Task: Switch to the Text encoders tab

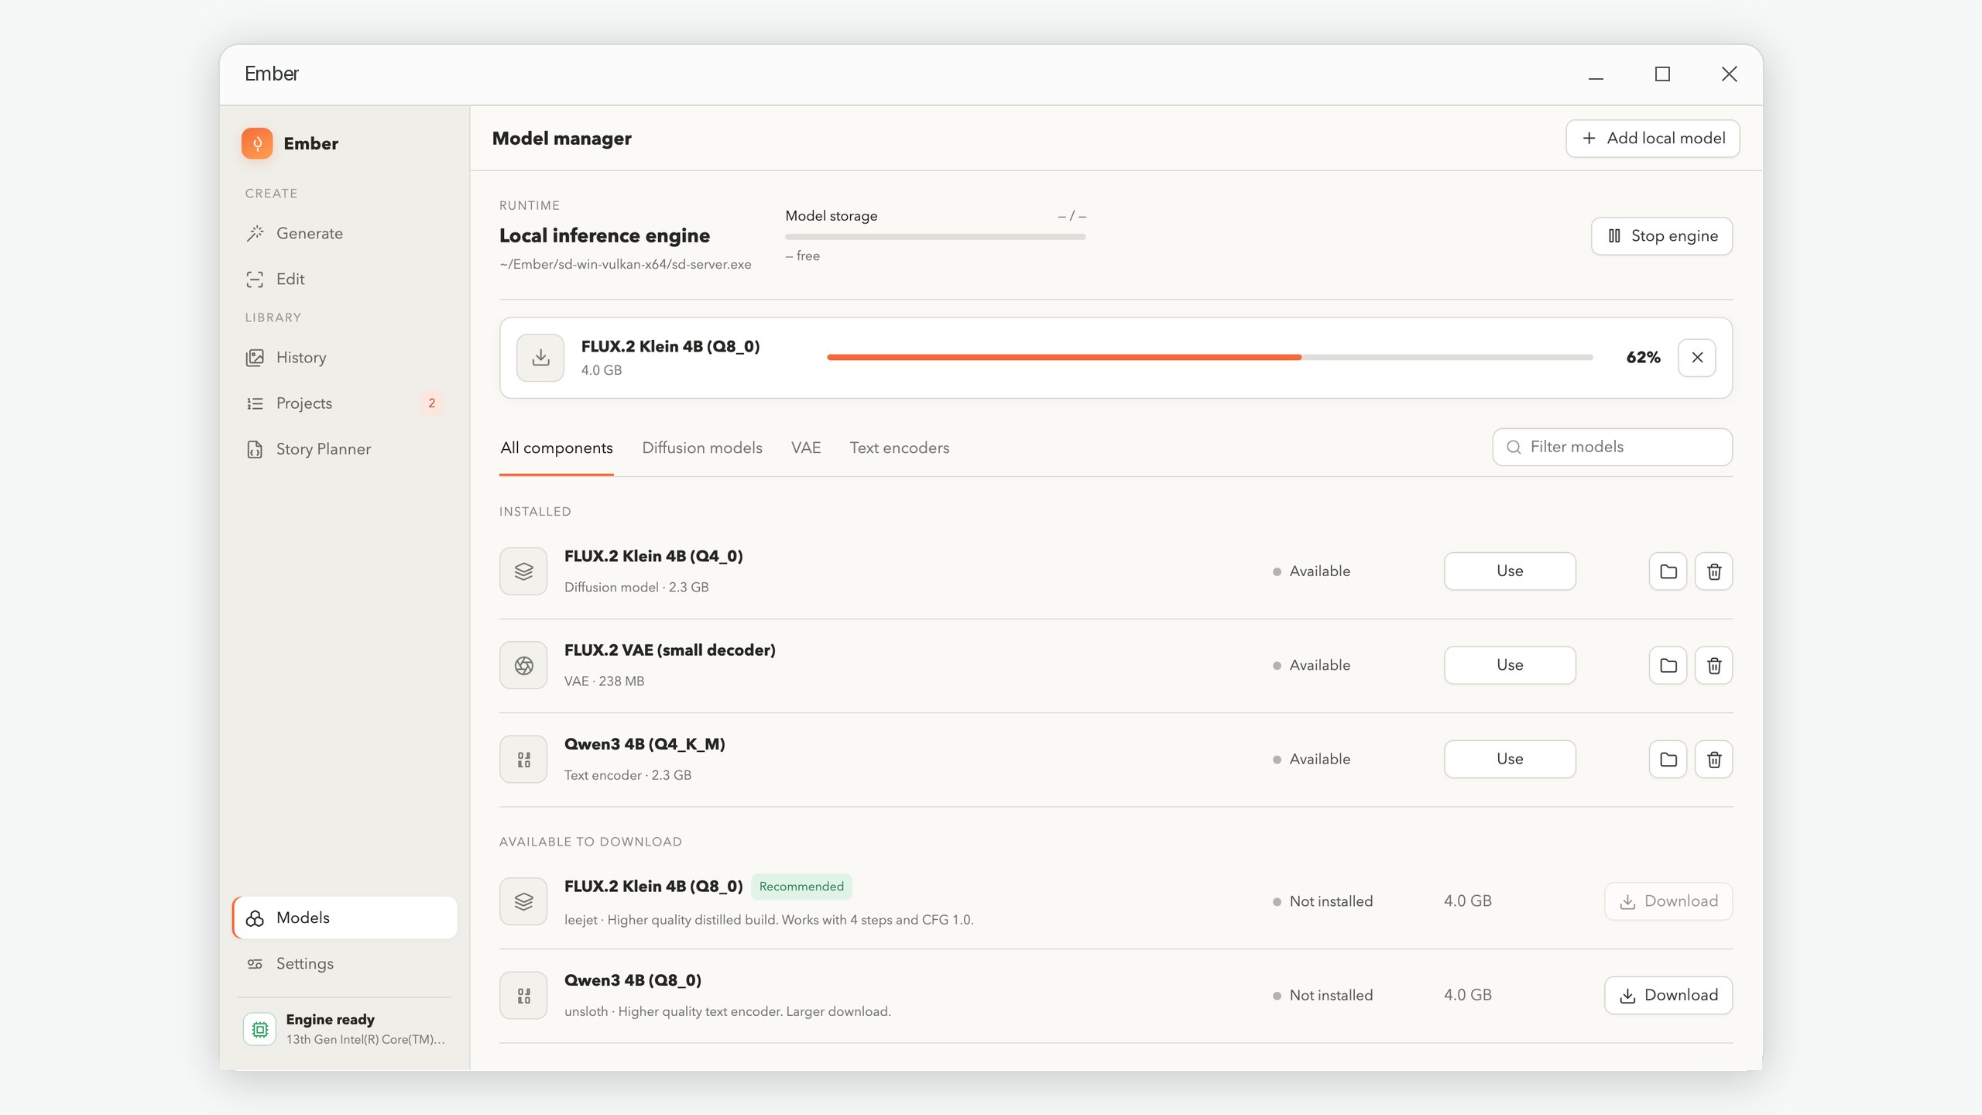Action: coord(900,448)
